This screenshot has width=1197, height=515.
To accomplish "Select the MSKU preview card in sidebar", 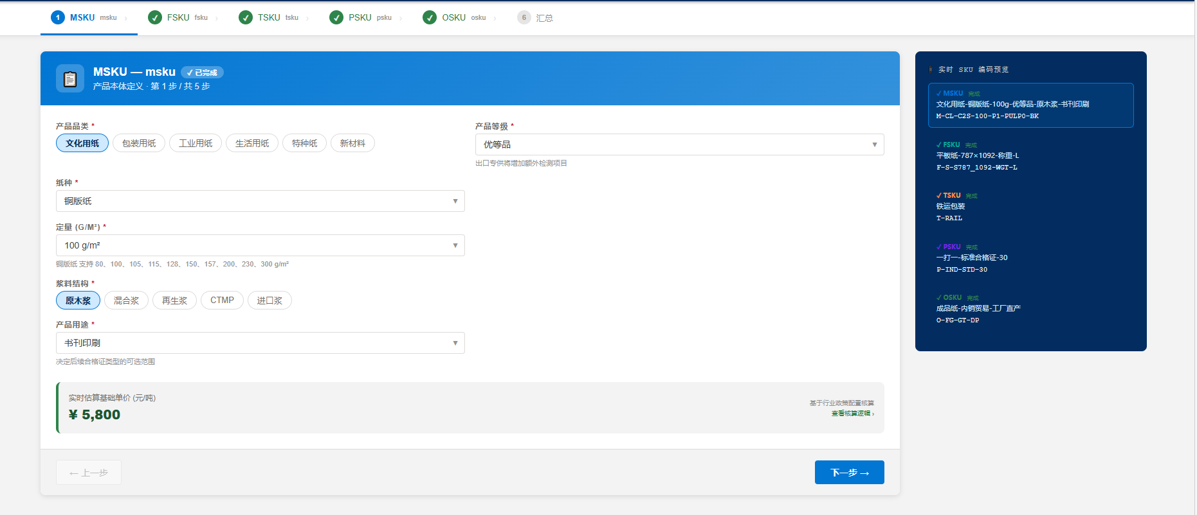I will coord(1030,105).
